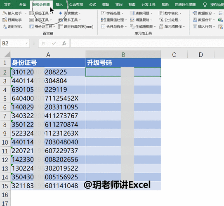Expand the 重复值处理 dropdown
The image size is (224, 206).
click(x=126, y=20)
